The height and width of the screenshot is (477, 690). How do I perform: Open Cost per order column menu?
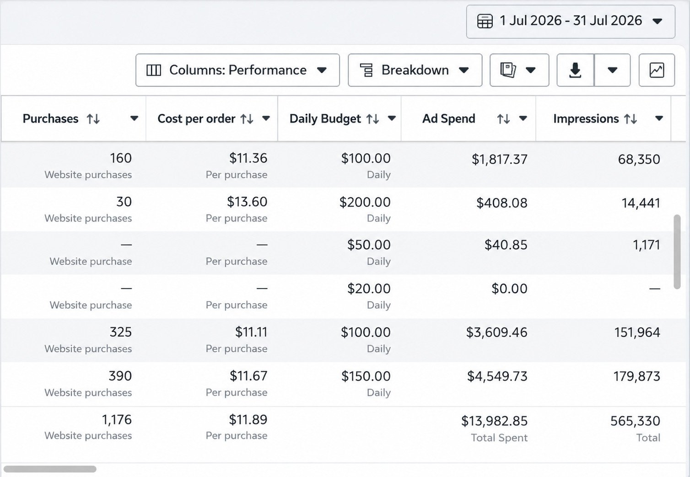click(x=266, y=118)
